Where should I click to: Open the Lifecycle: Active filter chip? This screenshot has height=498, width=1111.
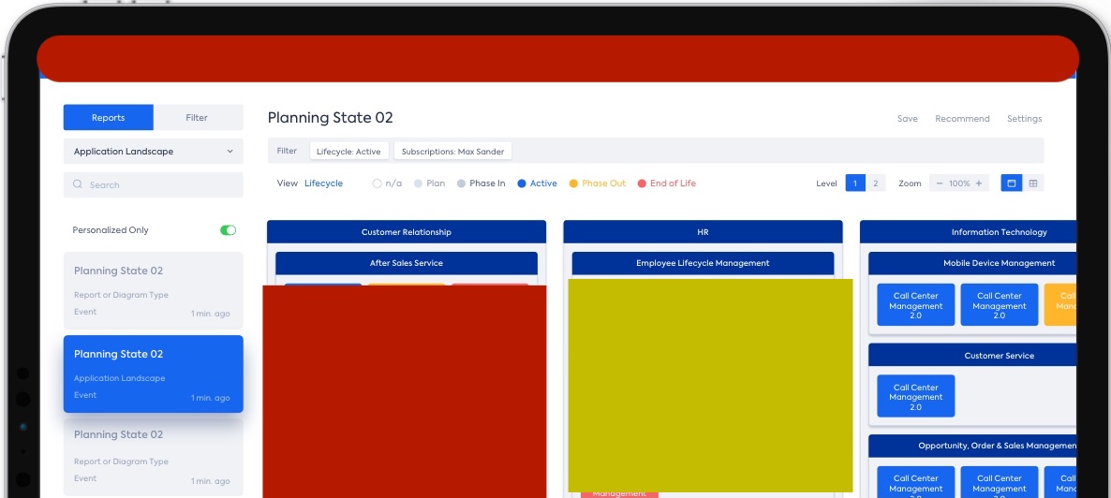click(348, 152)
